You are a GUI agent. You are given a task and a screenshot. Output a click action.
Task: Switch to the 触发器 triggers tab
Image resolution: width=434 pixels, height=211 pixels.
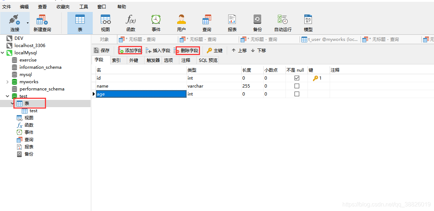click(x=153, y=60)
